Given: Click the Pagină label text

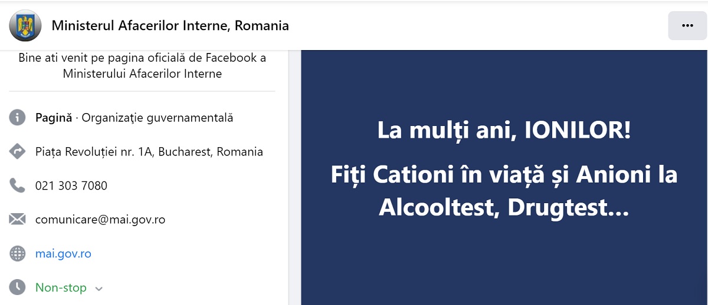Looking at the screenshot, I should tap(54, 118).
